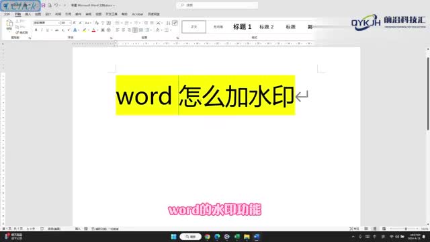Viewport: 430px width, 242px height.
Task: Click the Bullets list icon
Action: coord(118,23)
